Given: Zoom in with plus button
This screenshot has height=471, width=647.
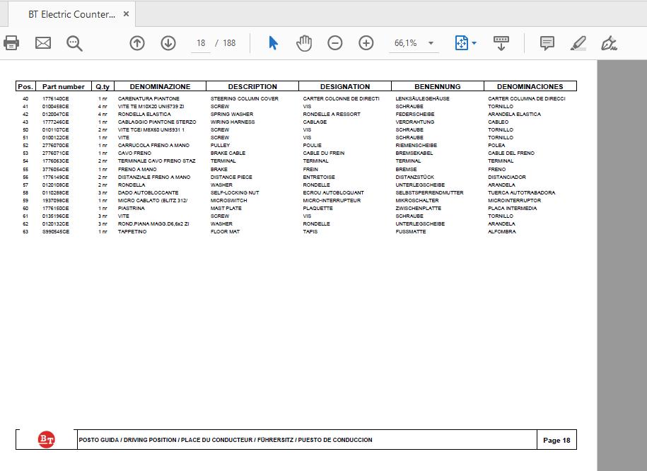Looking at the screenshot, I should [x=366, y=43].
